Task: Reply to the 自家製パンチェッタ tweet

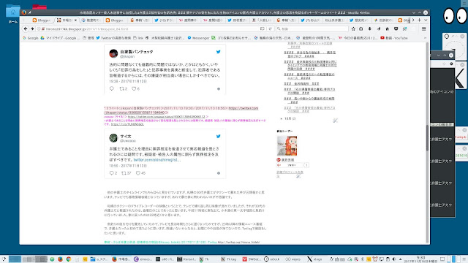Action: coord(112,88)
